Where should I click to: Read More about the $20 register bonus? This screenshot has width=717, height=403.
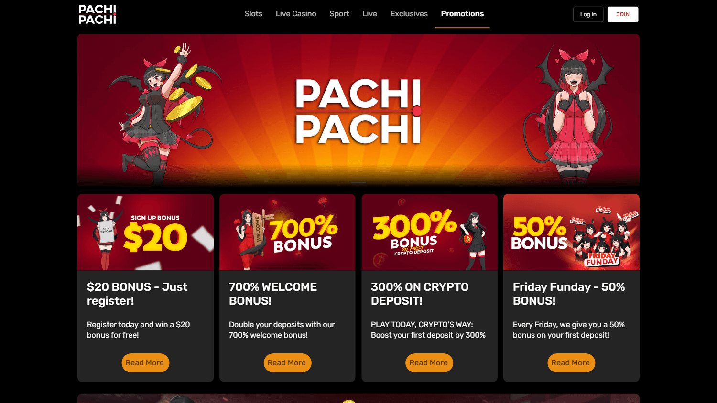coord(145,363)
